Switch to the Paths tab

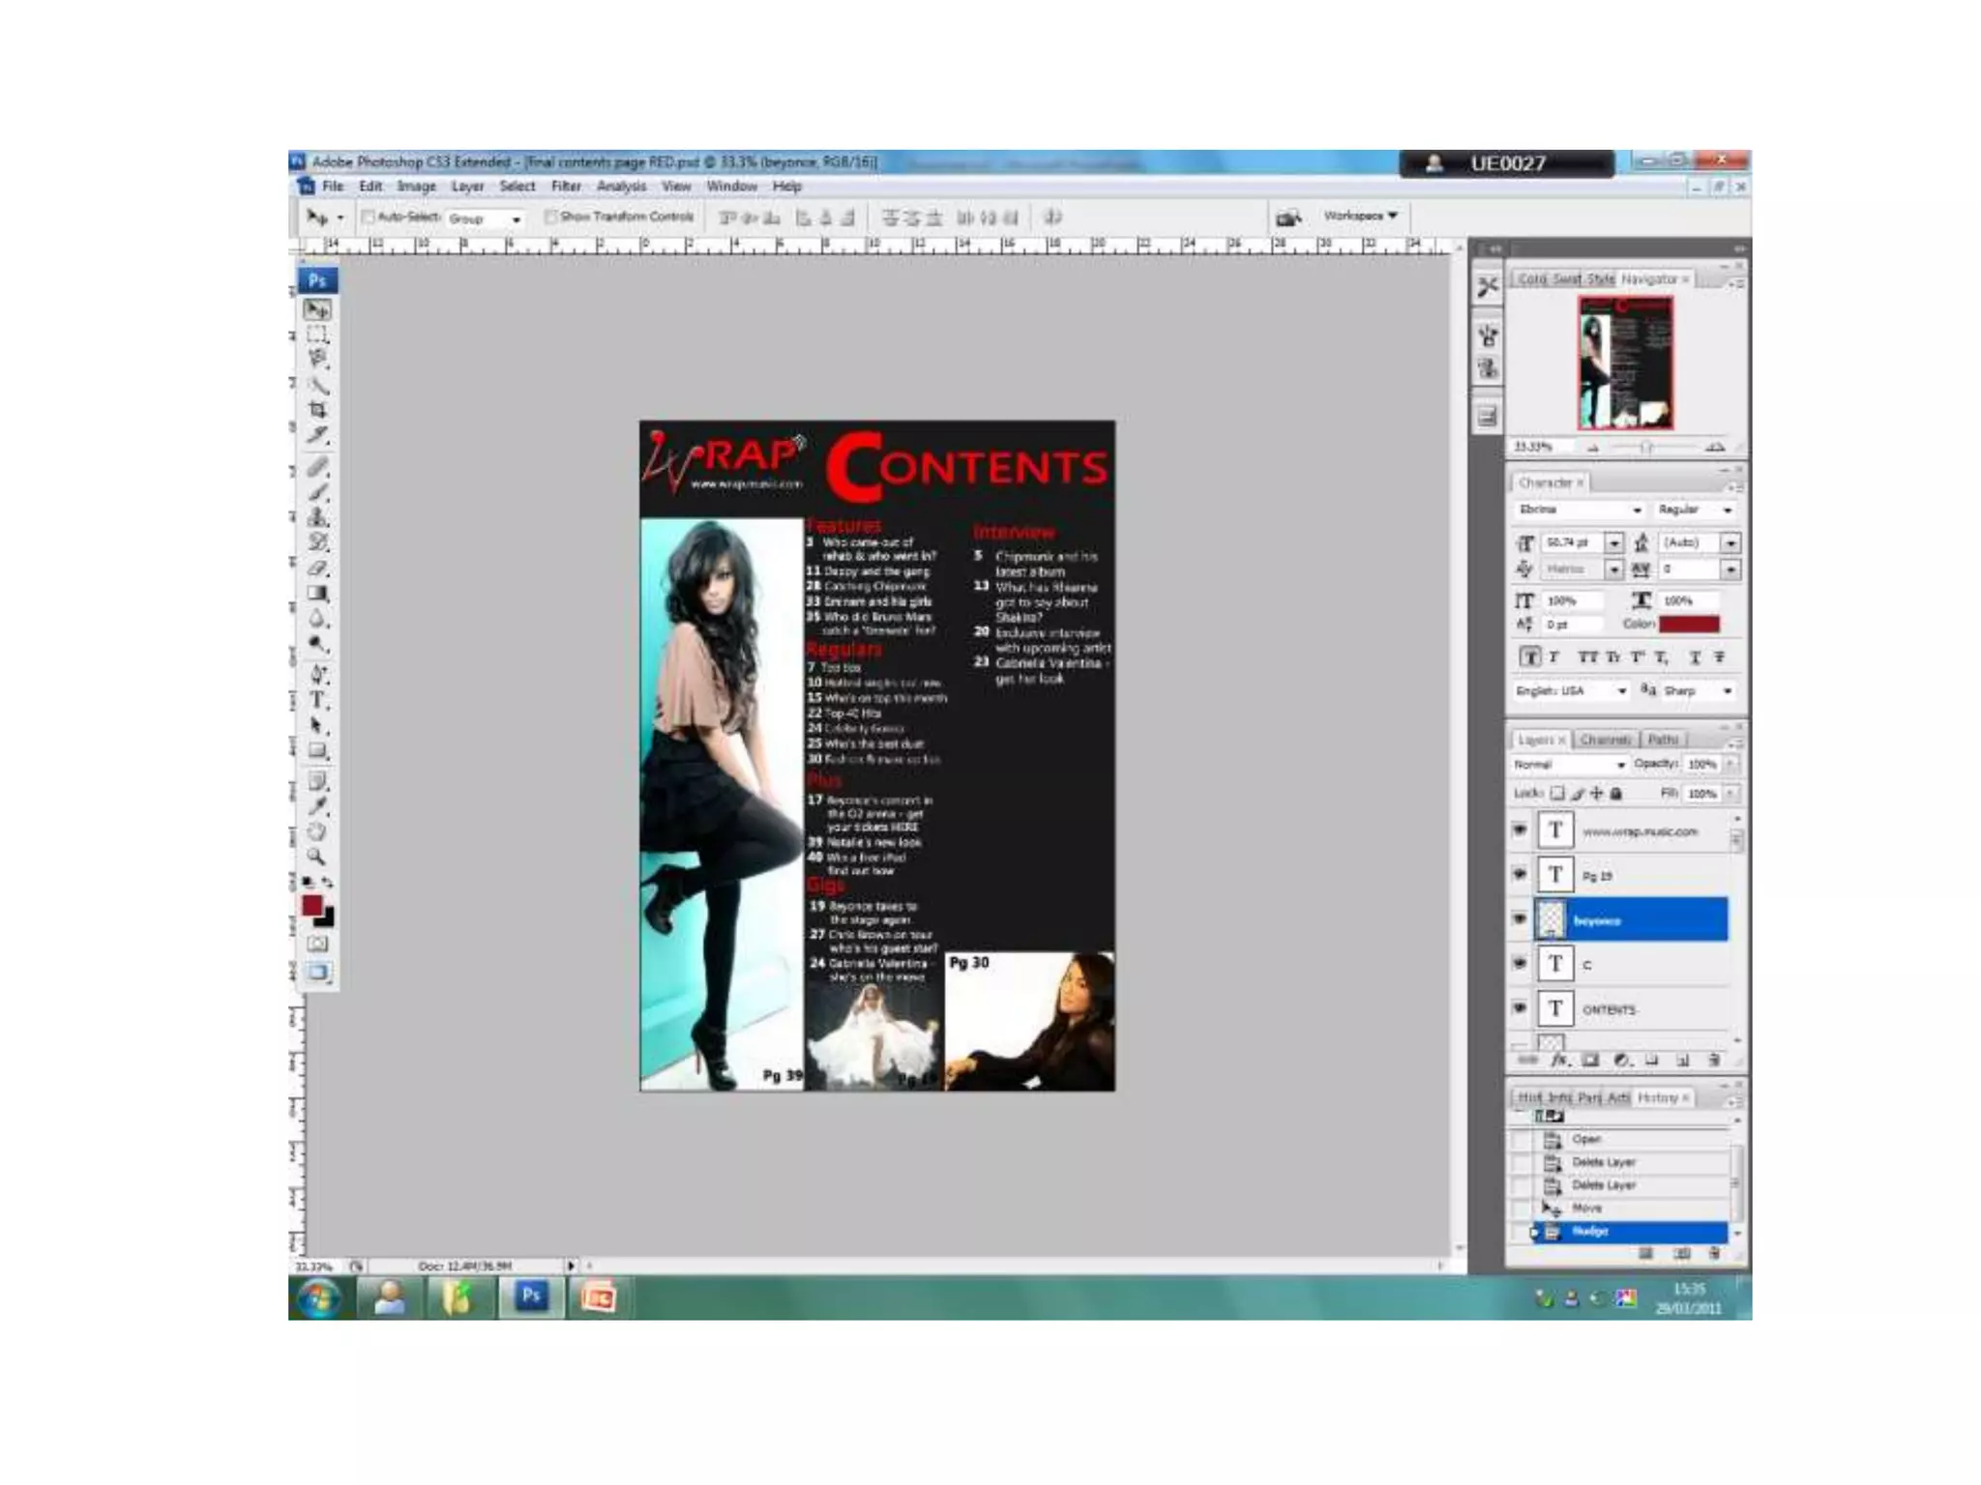tap(1663, 740)
